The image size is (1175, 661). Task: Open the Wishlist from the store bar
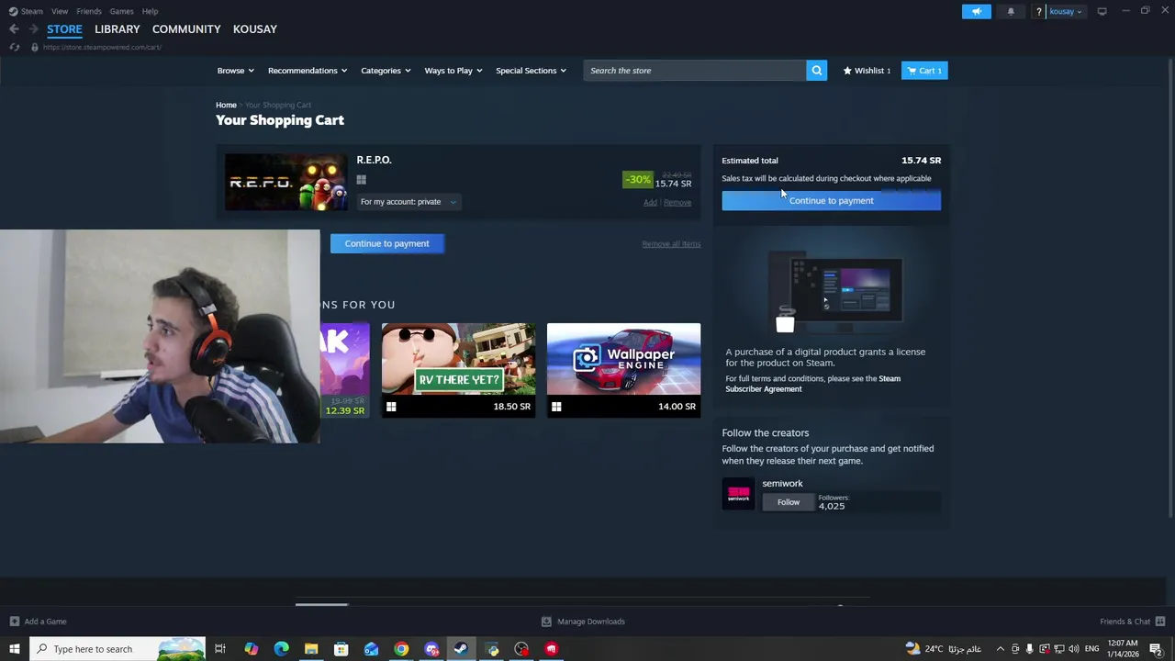[x=867, y=71]
